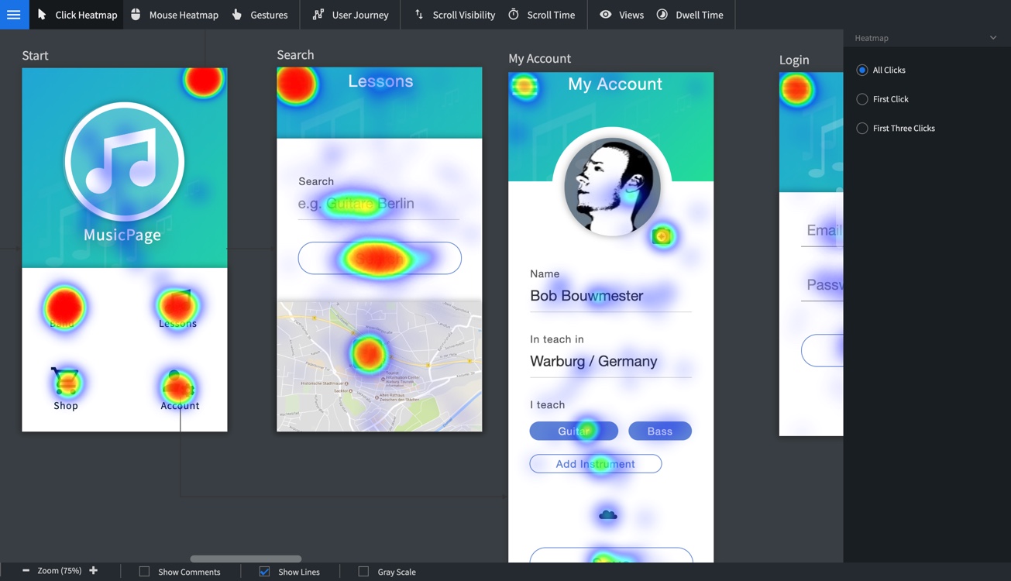Uncheck the Show Lines checkbox

click(264, 572)
